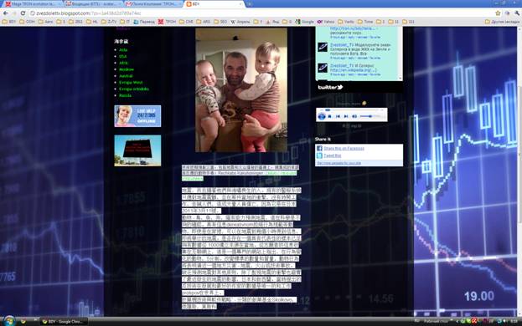Expand the SEO bookmarks folder

click(x=220, y=22)
